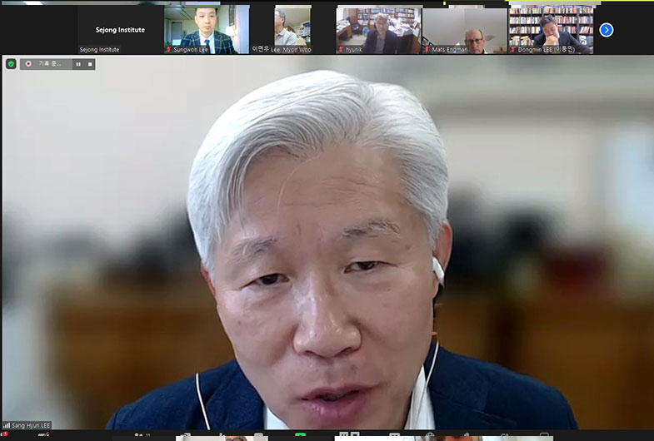Screen dimensions: 654x441
Task: Click the main speaker video area
Action: pos(327,250)
